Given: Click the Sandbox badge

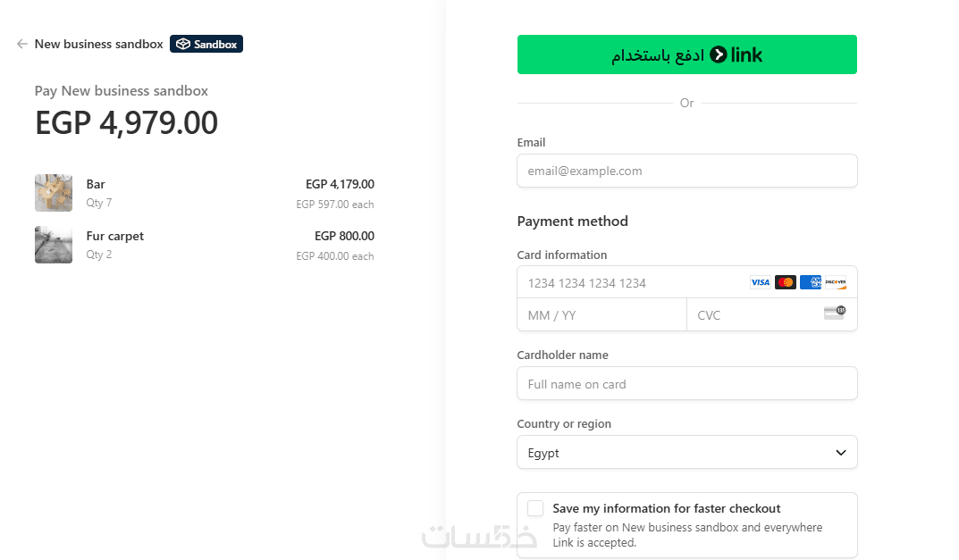Looking at the screenshot, I should [x=206, y=44].
